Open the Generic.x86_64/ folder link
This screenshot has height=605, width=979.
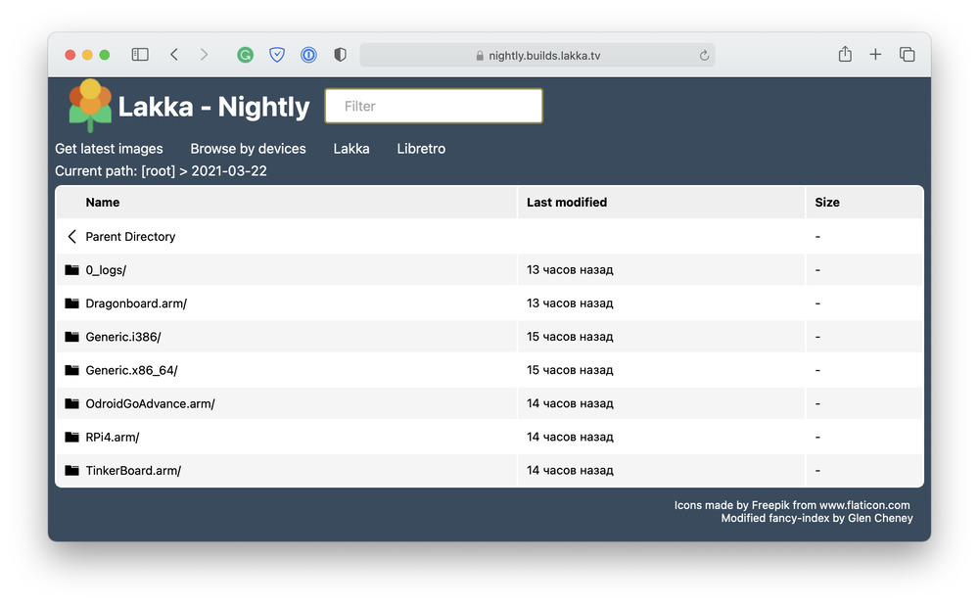[x=132, y=370]
